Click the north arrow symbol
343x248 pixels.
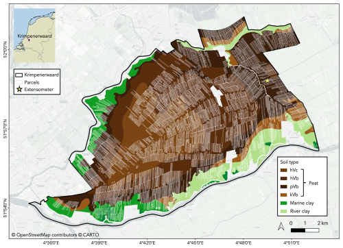point(281,226)
